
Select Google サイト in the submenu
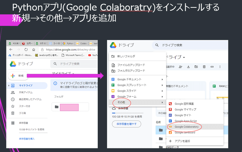click(195, 115)
